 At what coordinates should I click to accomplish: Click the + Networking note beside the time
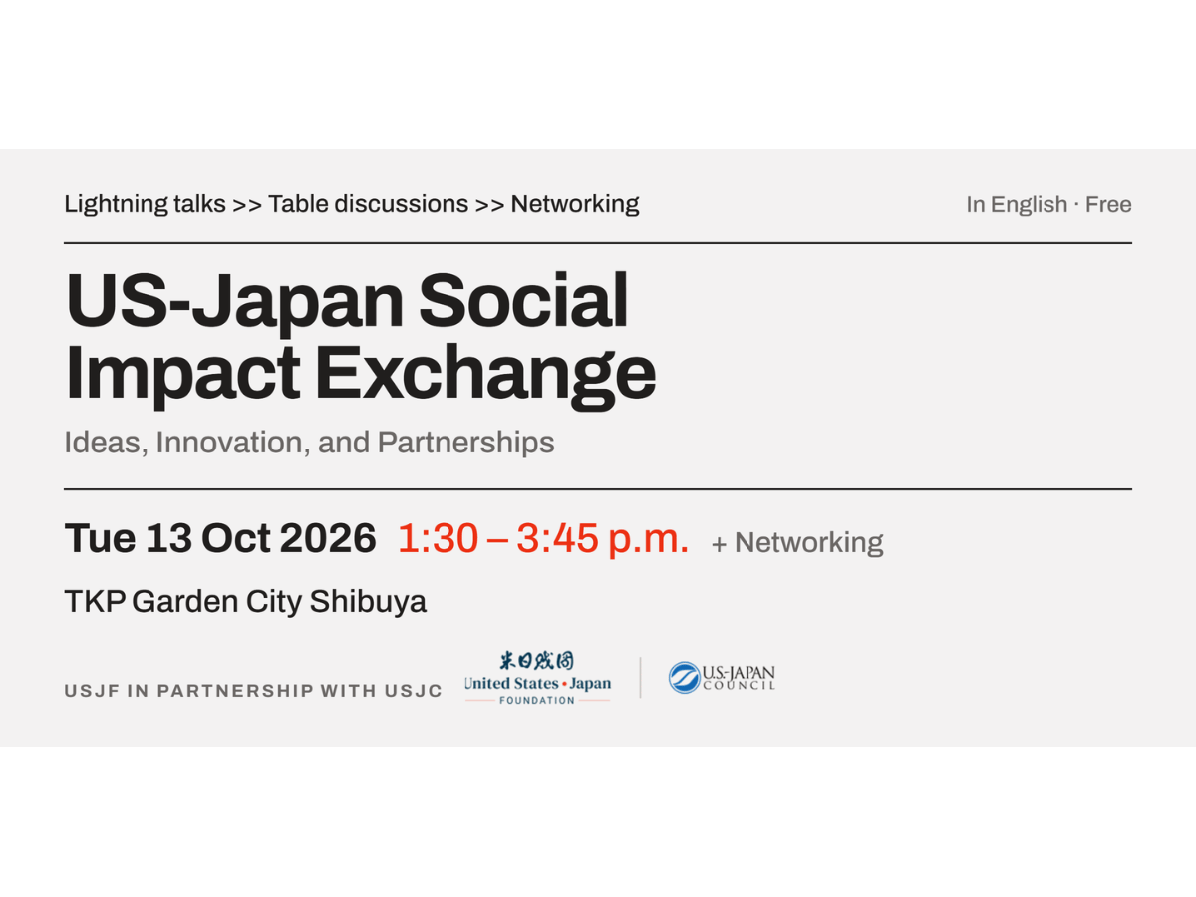coord(797,543)
